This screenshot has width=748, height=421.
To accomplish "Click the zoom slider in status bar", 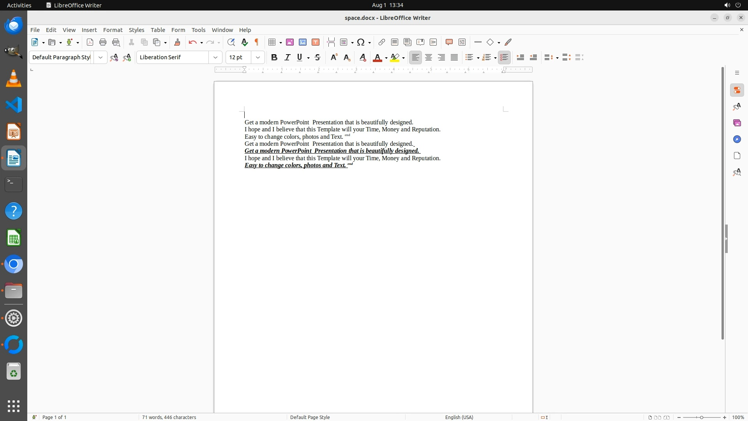I will coord(702,417).
